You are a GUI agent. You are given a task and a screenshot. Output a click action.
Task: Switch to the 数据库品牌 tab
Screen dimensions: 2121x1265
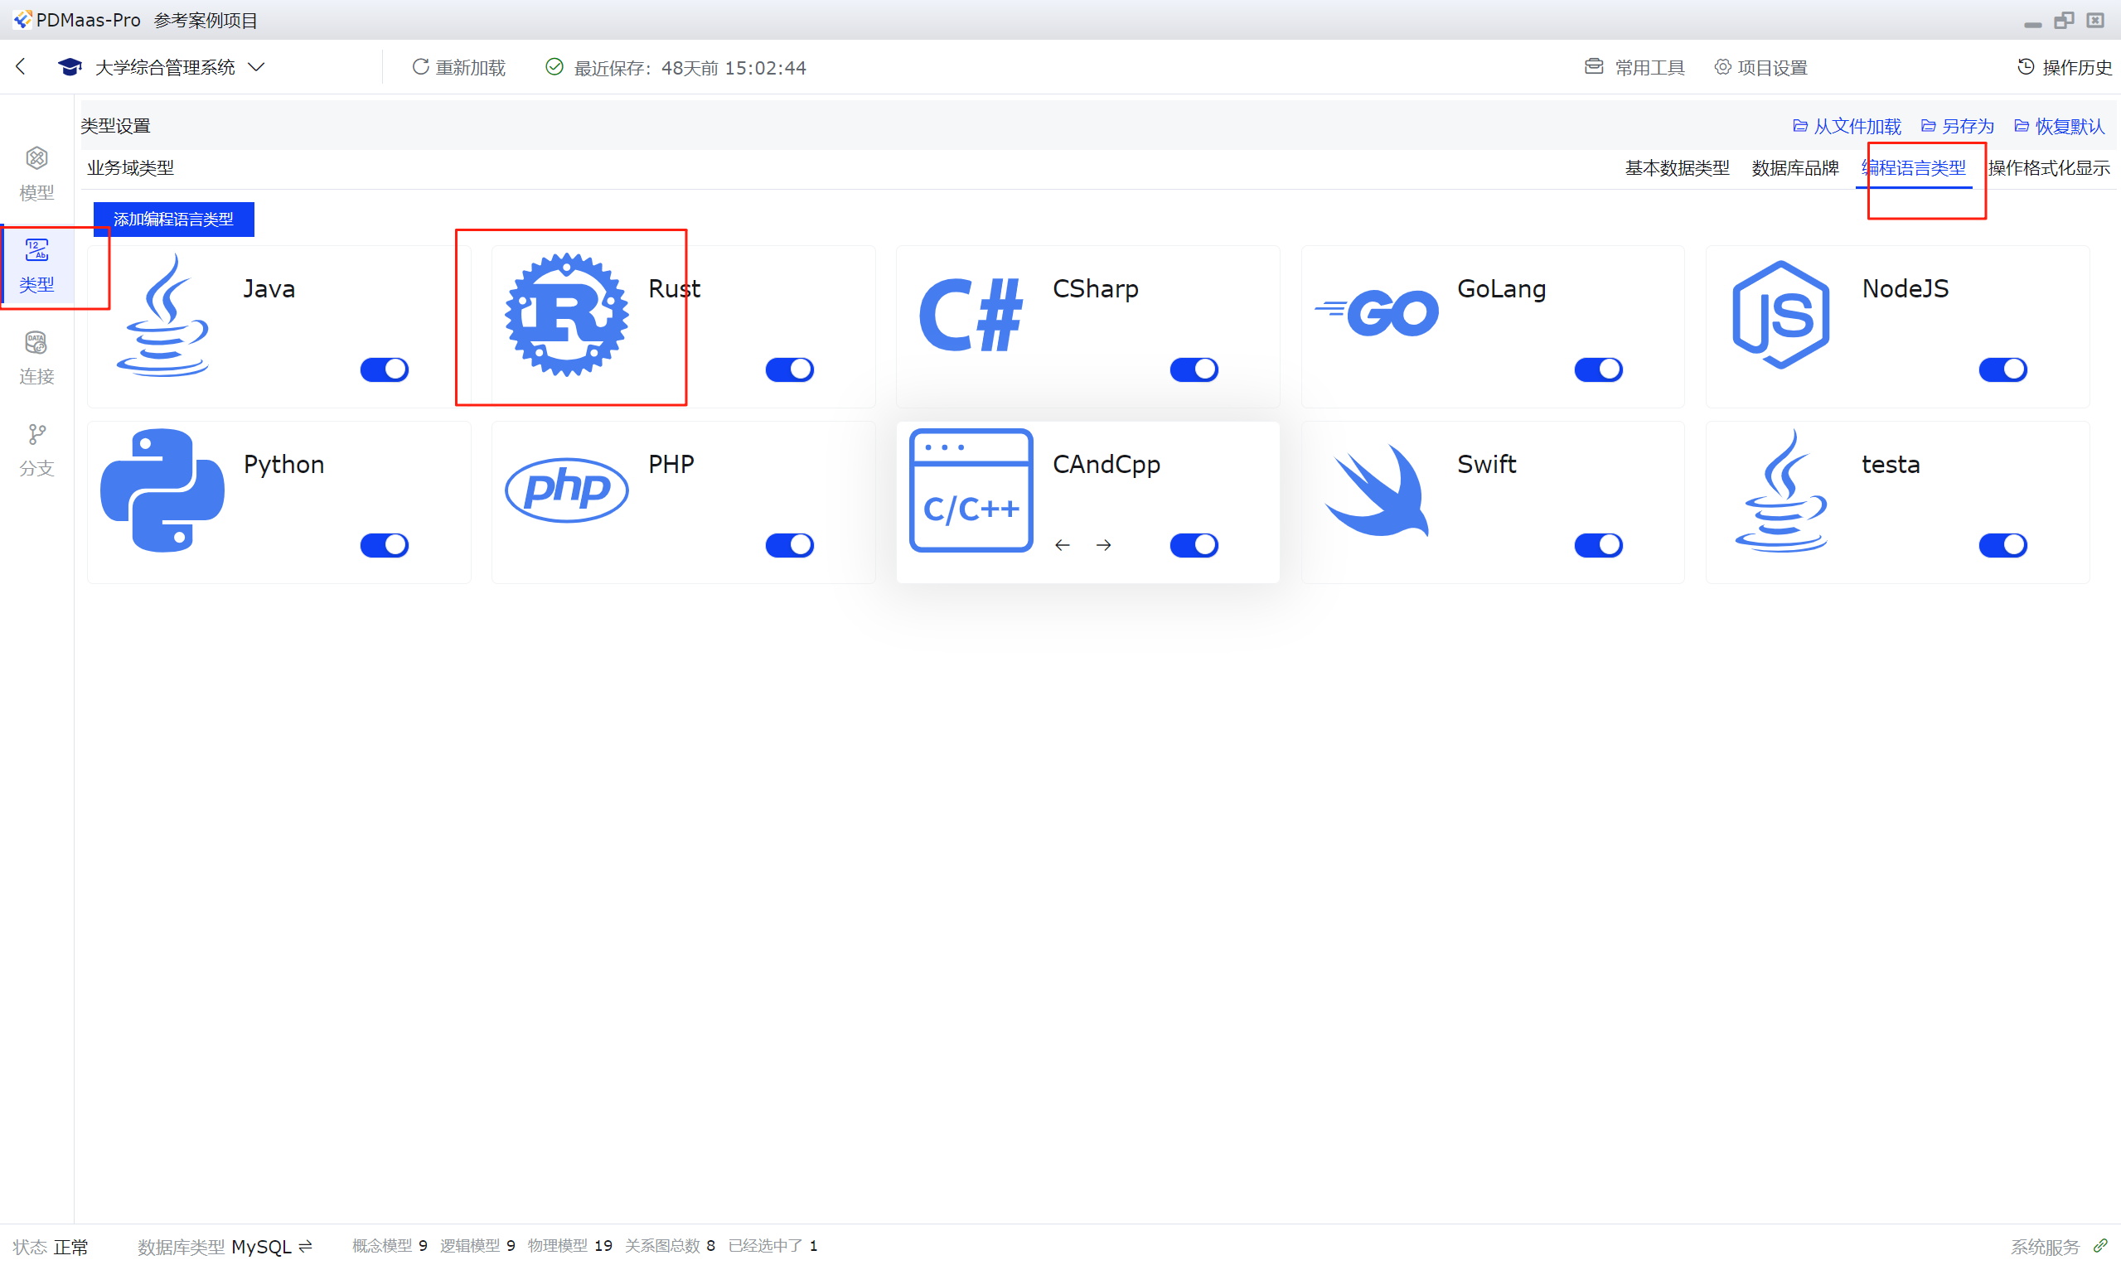[x=1794, y=168]
